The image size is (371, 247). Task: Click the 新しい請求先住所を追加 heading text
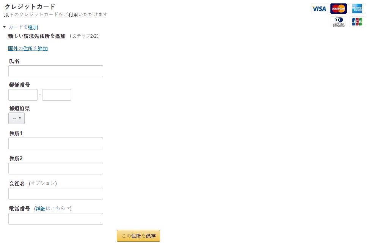37,36
